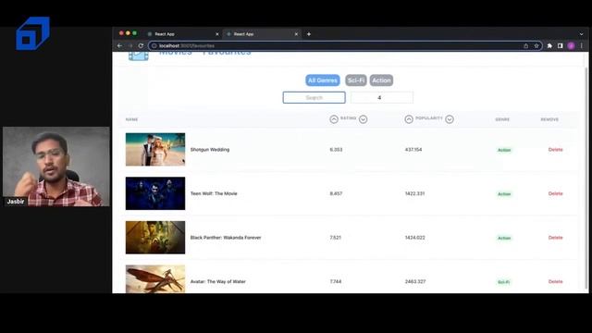Sort popularity ascending with up arrow
592x333 pixels.
pyautogui.click(x=409, y=119)
